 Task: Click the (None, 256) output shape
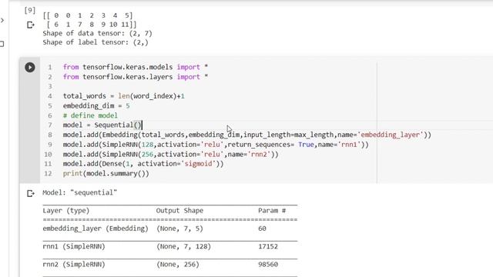[178, 264]
